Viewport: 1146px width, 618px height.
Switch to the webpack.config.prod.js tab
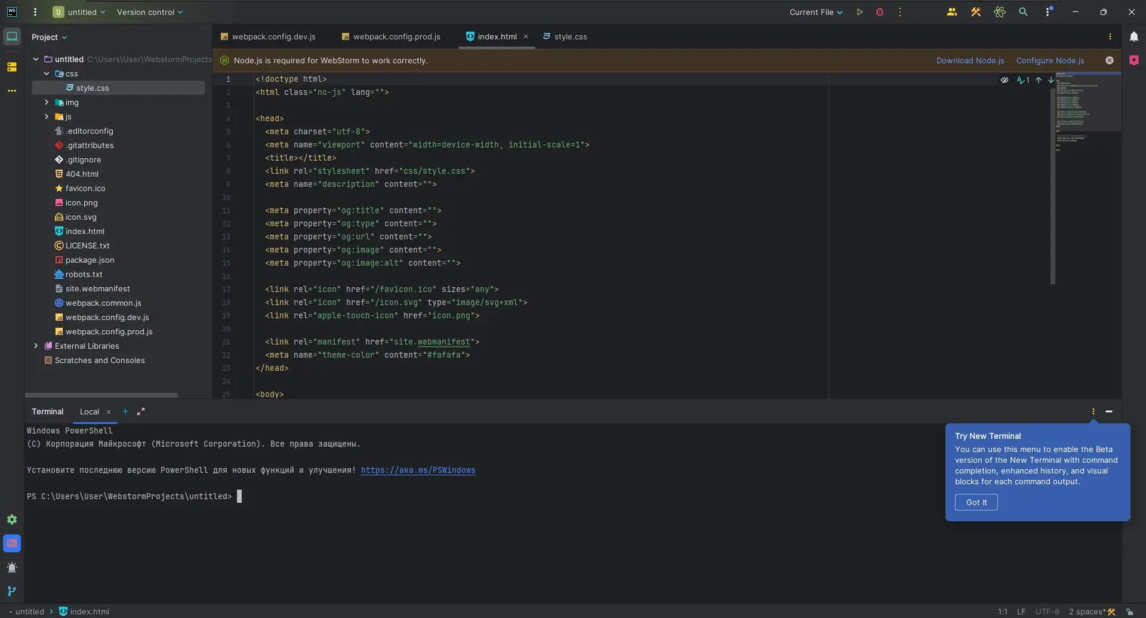pyautogui.click(x=396, y=37)
